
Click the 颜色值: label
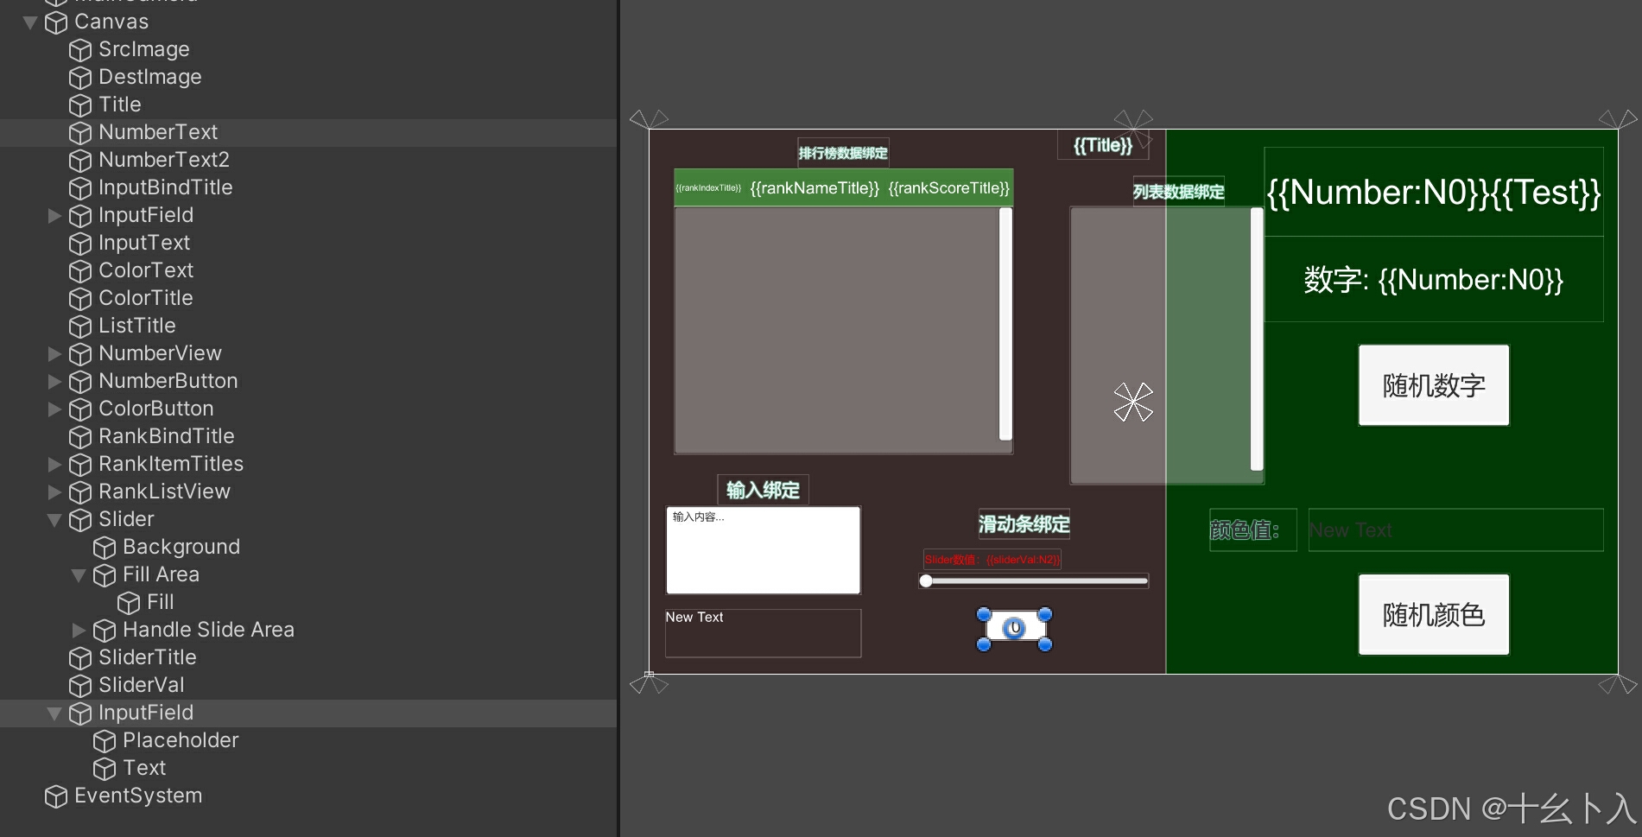[1245, 529]
